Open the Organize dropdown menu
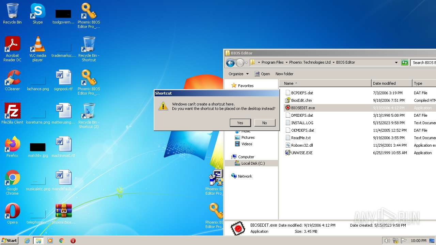 pos(238,74)
